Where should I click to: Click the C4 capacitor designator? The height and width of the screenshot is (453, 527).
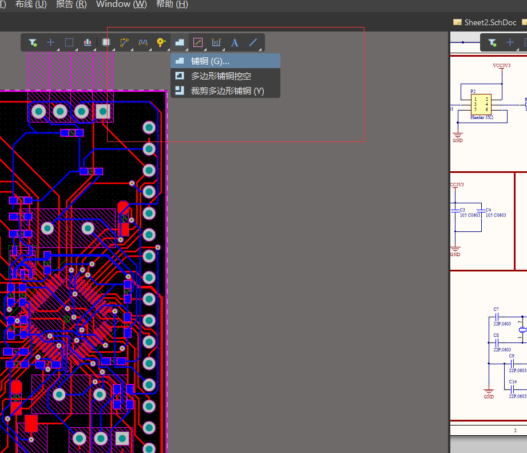click(488, 210)
